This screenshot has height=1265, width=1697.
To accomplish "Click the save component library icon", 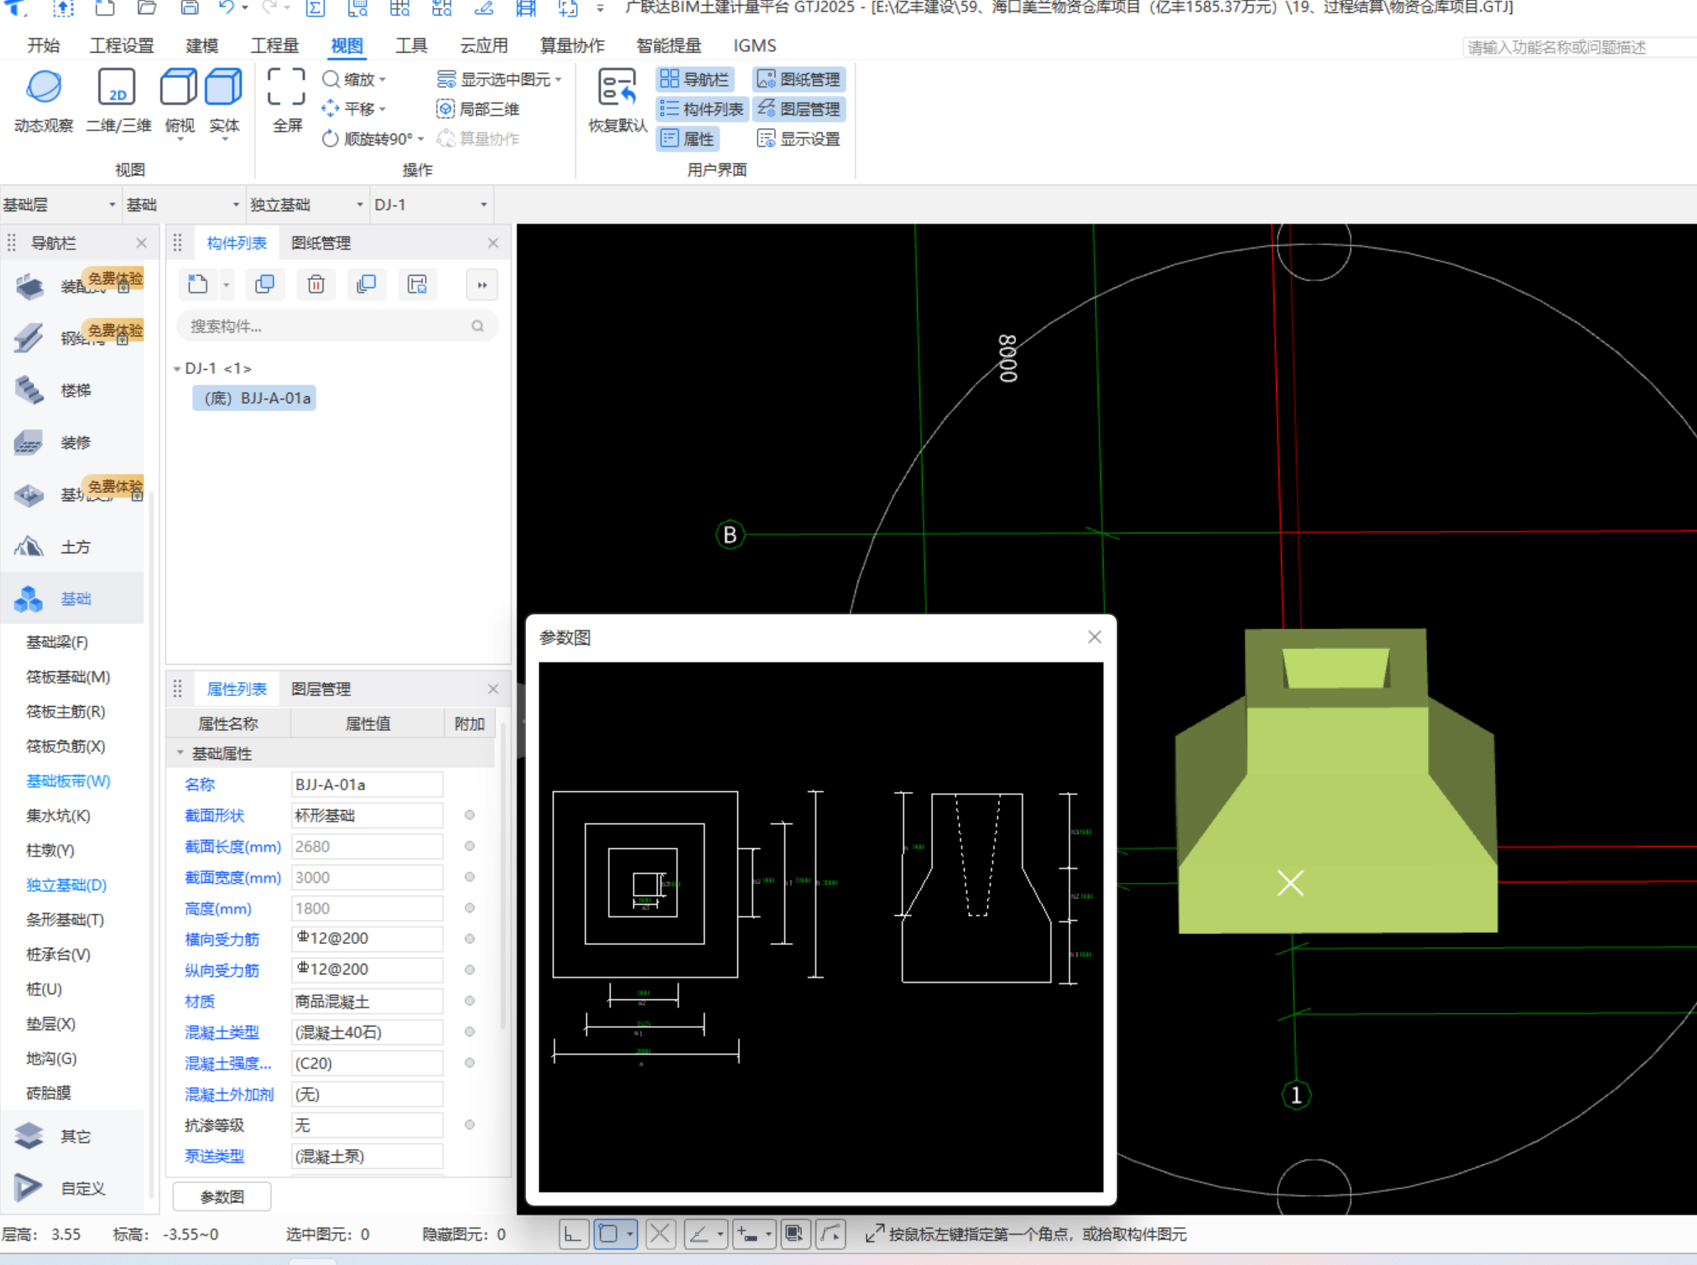I will pyautogui.click(x=418, y=285).
